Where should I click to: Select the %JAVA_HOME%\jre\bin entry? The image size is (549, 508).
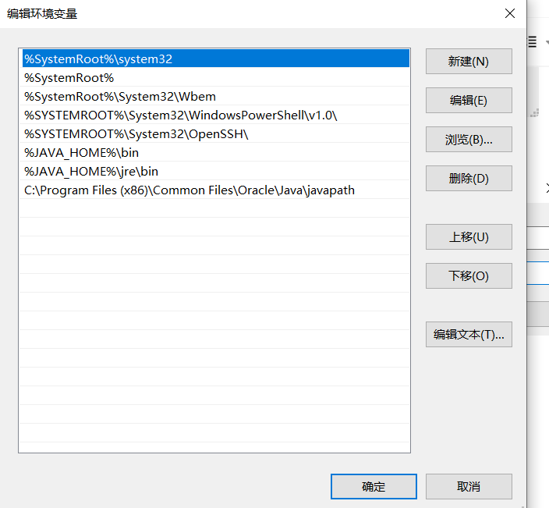tap(216, 172)
